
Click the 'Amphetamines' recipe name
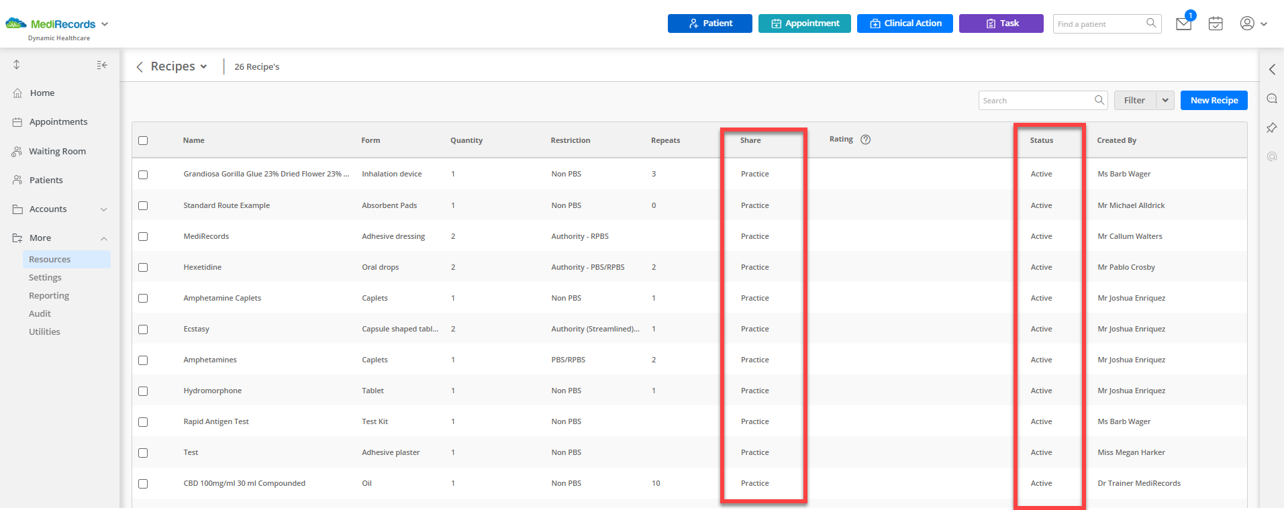(x=210, y=360)
